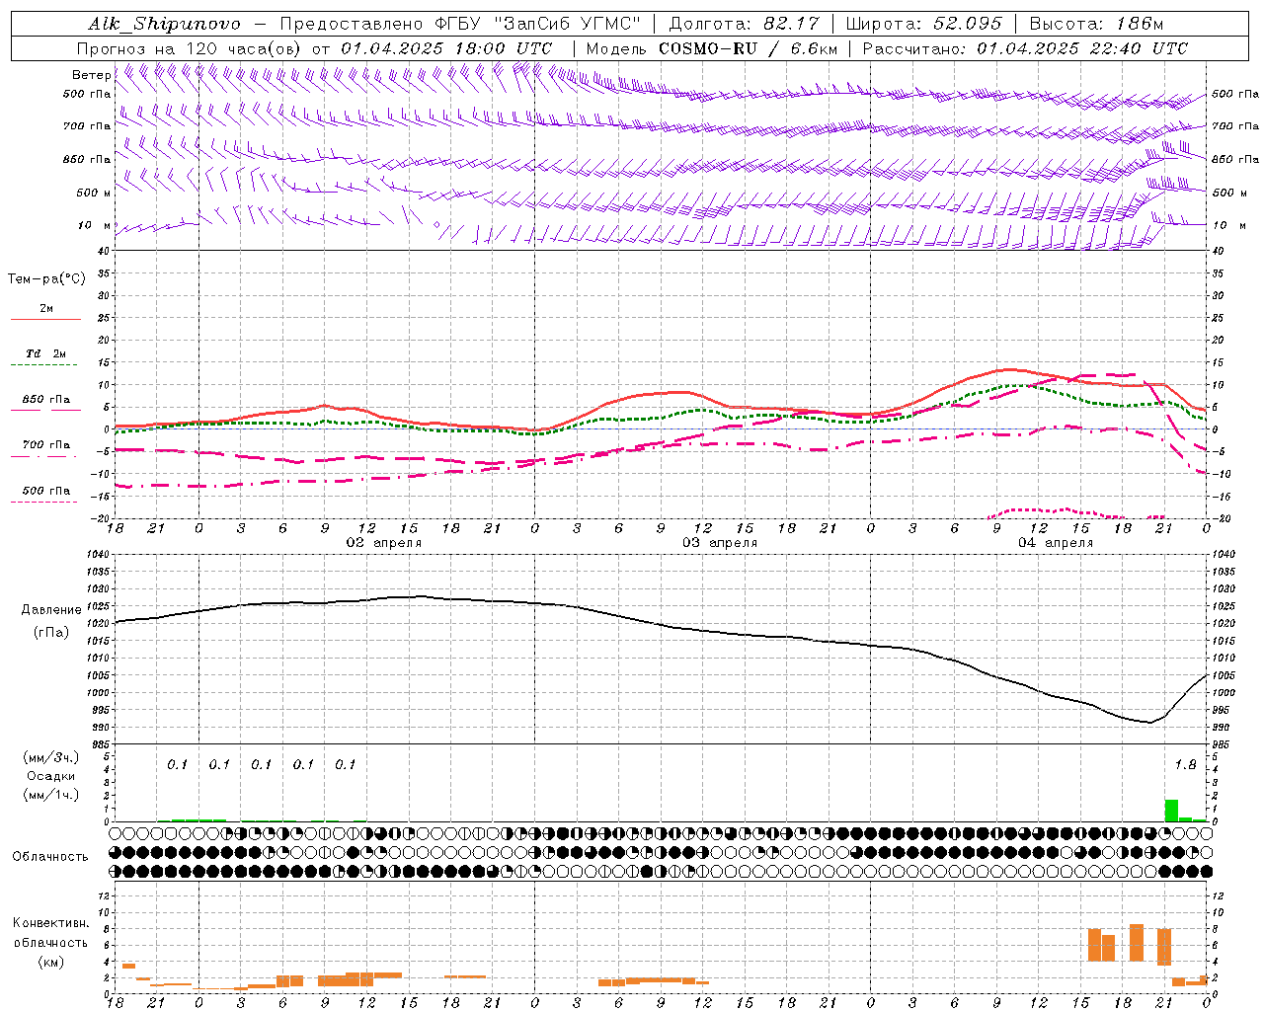Image resolution: width=1264 pixels, height=1011 pixels.
Task: Click the Рассчитано: 01.04.2025 22:40 UTC text
Action: point(1025,48)
